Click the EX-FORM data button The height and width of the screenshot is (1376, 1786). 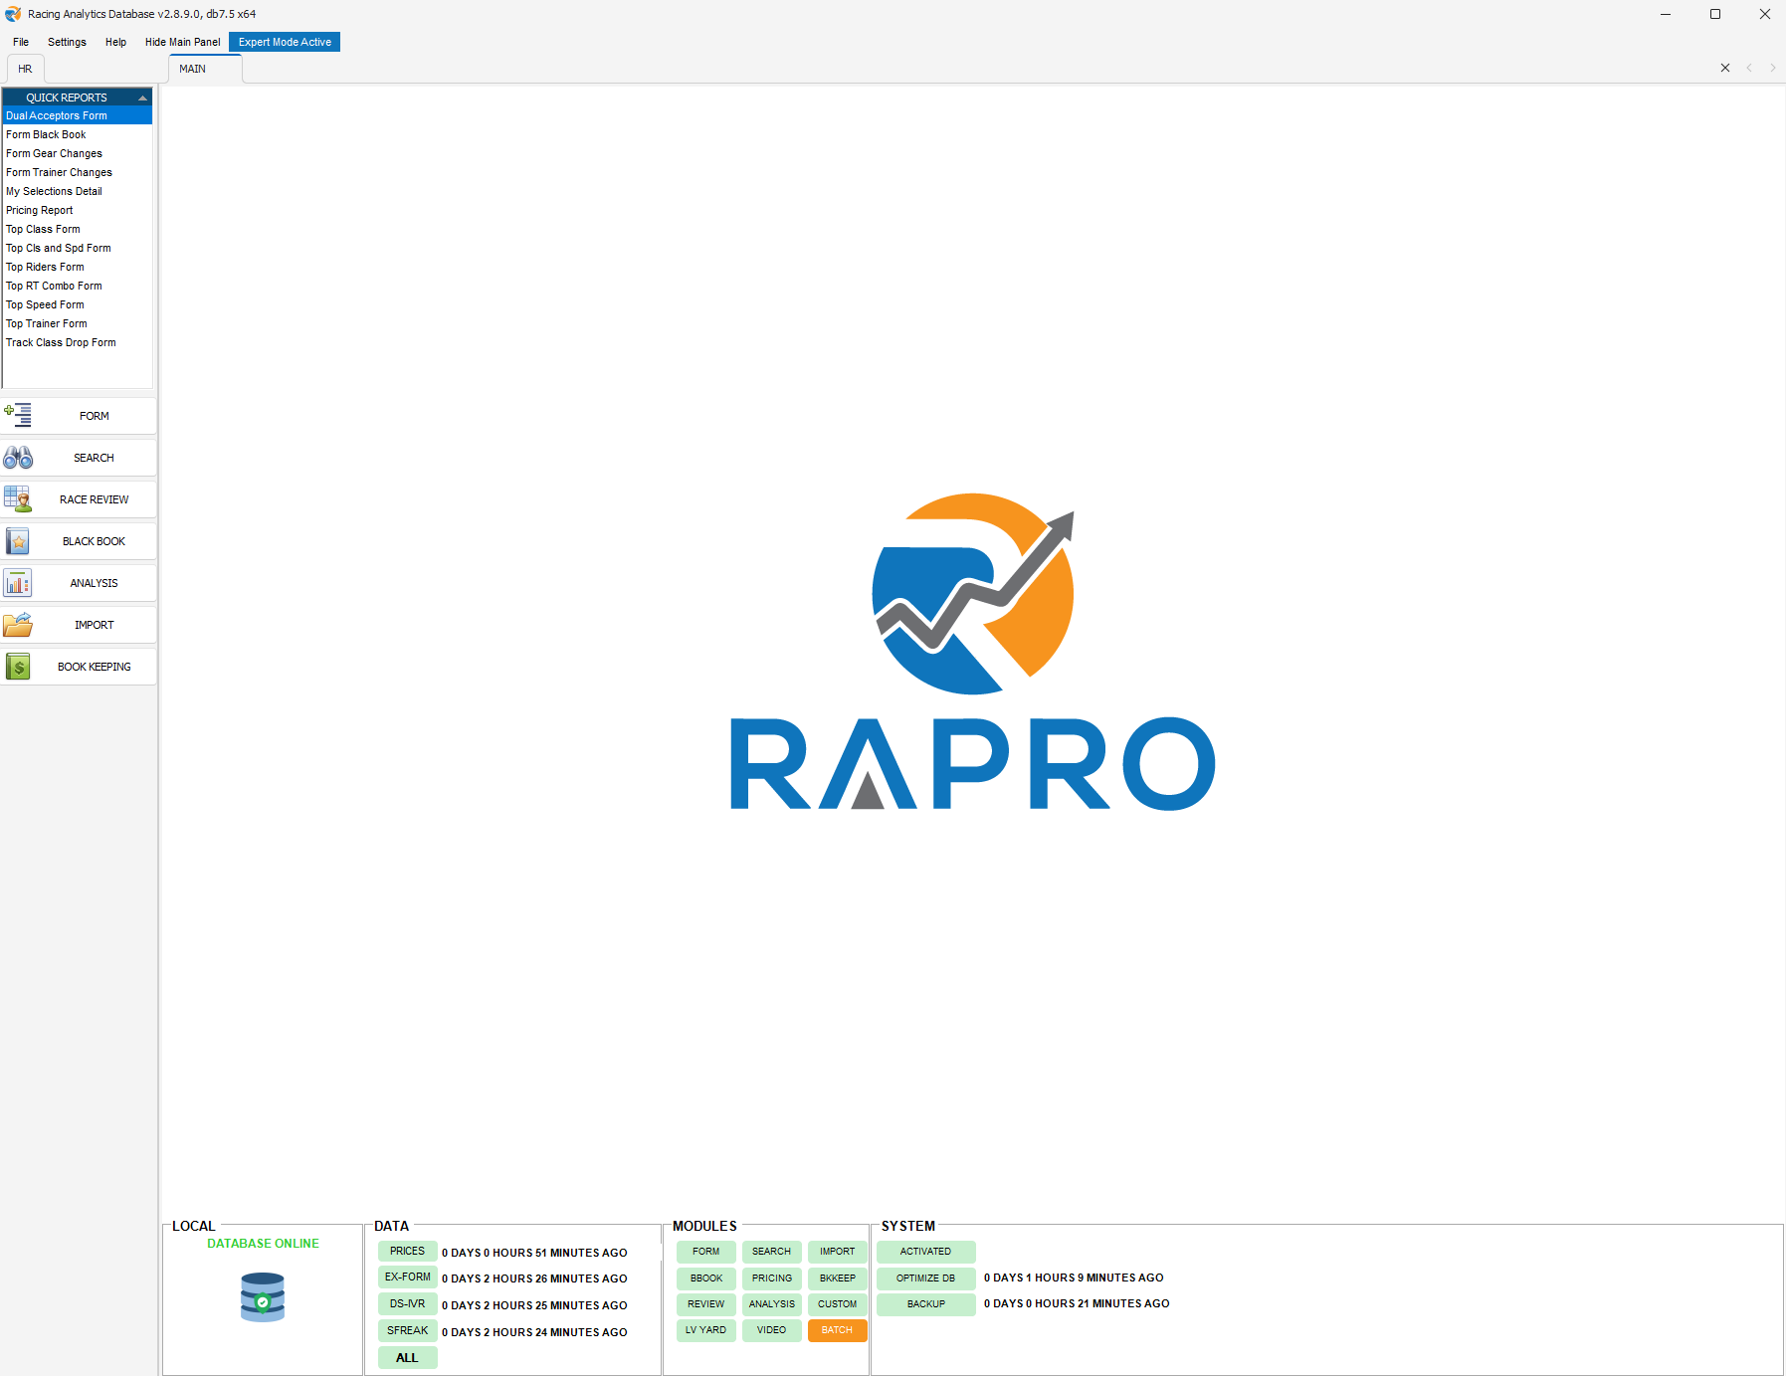pos(407,1277)
